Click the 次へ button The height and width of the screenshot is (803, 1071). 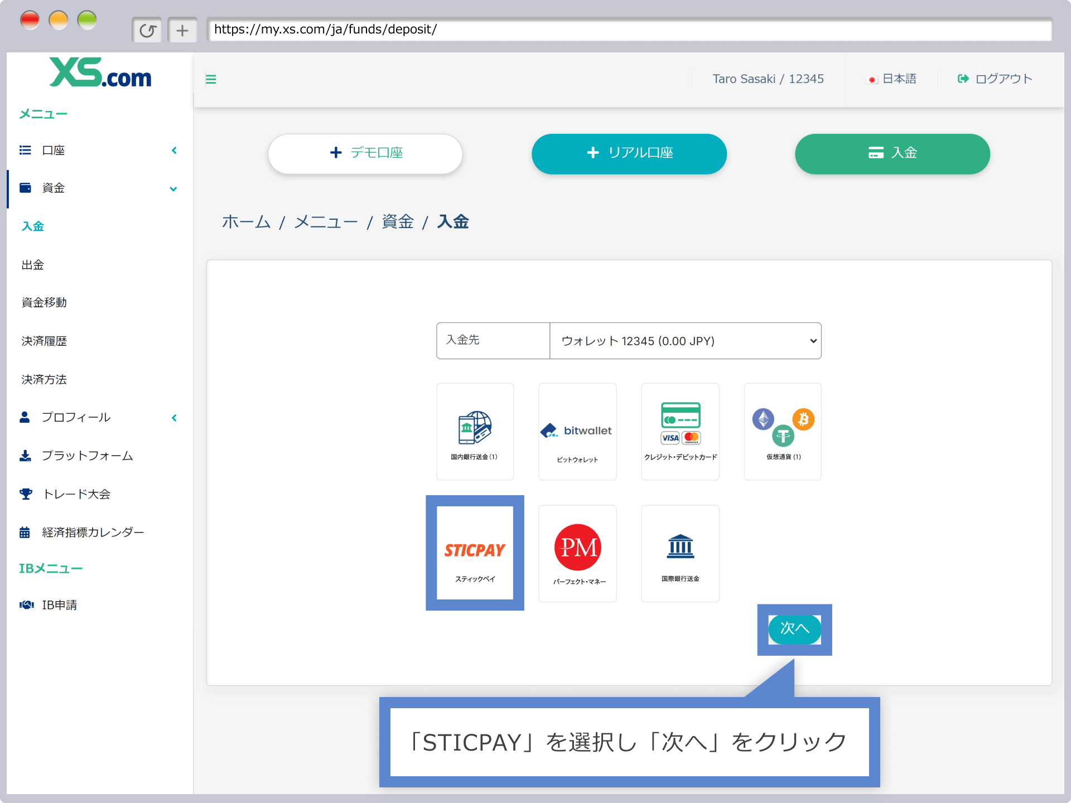pos(794,629)
